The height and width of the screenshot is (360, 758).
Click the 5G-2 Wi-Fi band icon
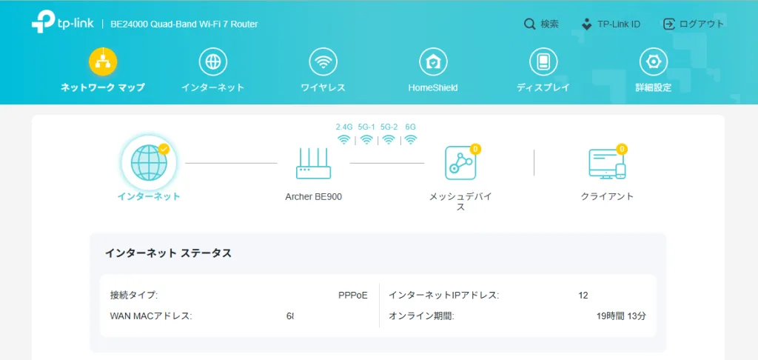(x=389, y=140)
